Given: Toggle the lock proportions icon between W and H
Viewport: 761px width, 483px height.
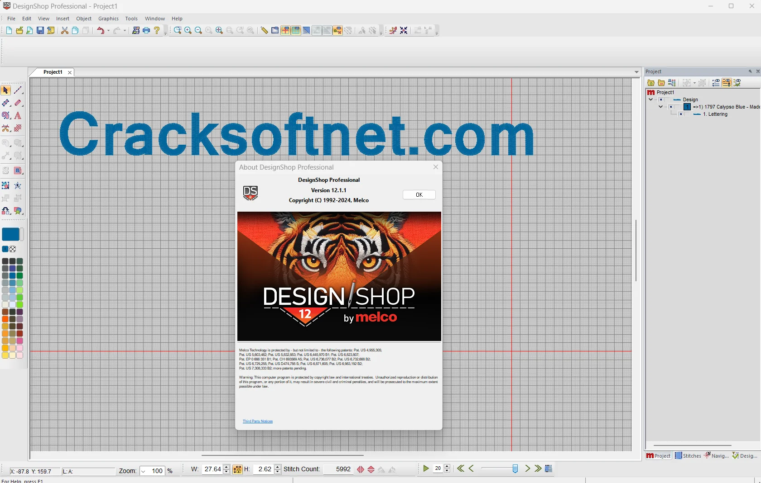Looking at the screenshot, I should coord(237,469).
